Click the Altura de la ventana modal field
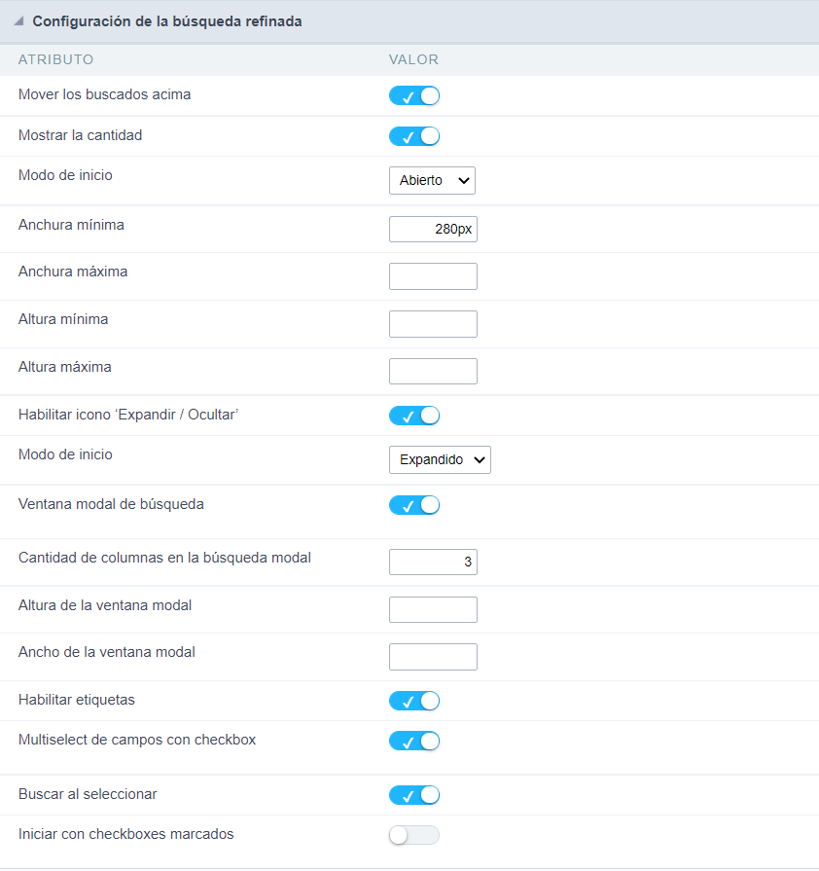This screenshot has height=871, width=819. 433,609
